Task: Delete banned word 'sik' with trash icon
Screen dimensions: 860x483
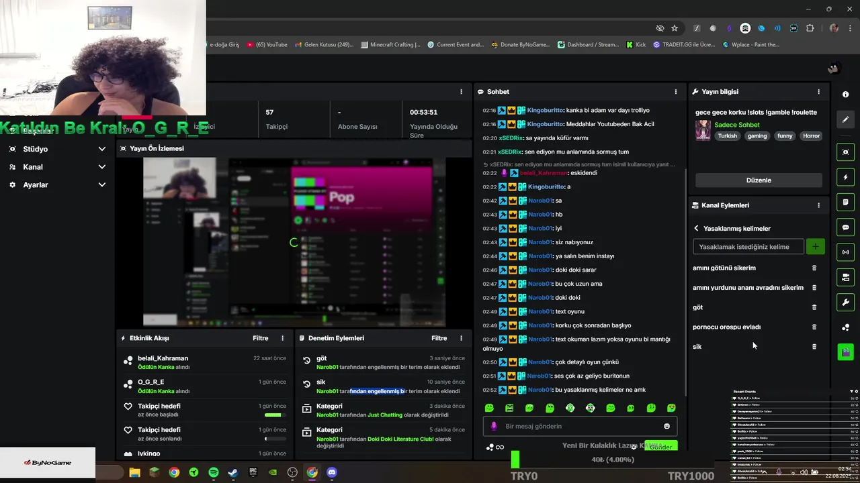Action: coord(814,347)
